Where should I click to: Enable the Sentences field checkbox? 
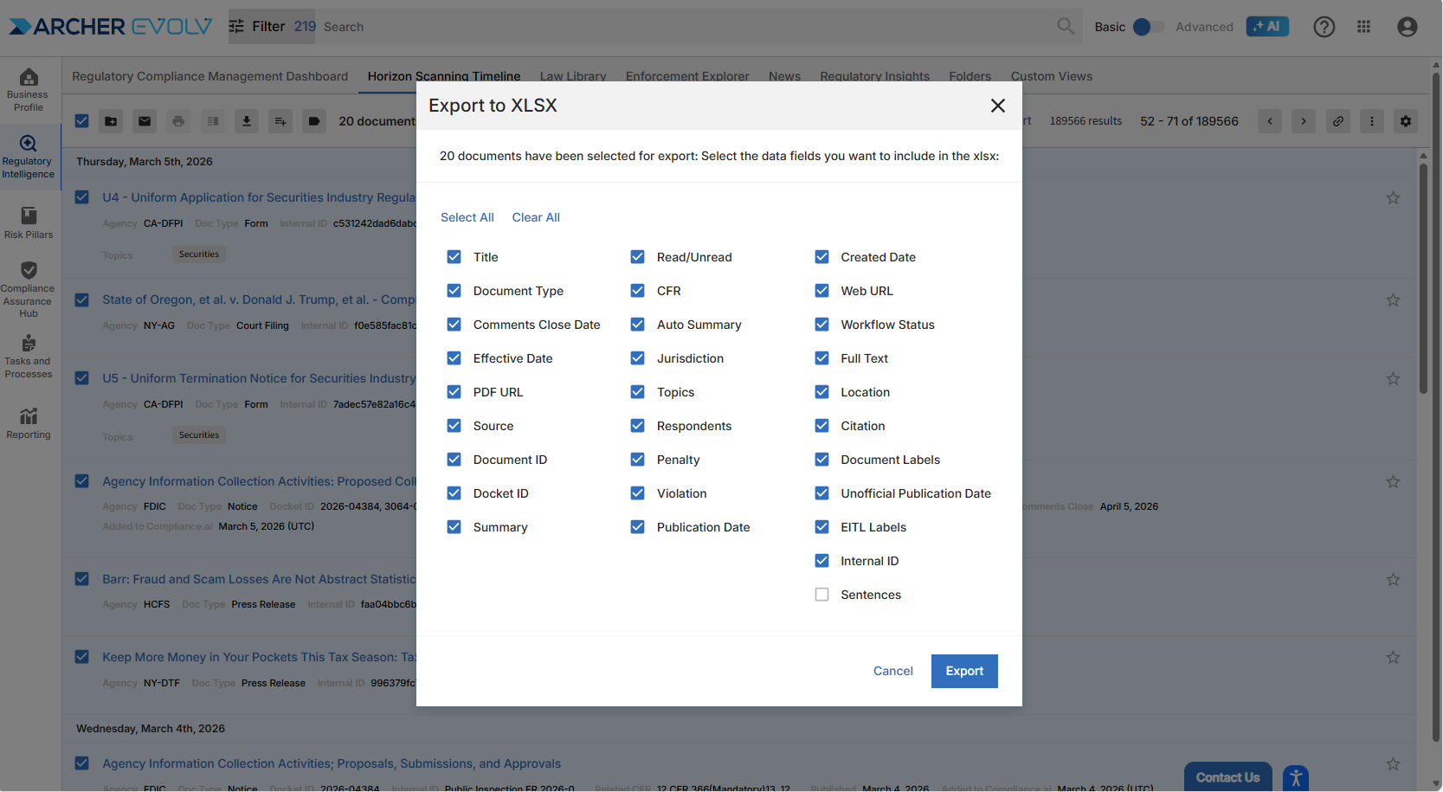point(821,595)
